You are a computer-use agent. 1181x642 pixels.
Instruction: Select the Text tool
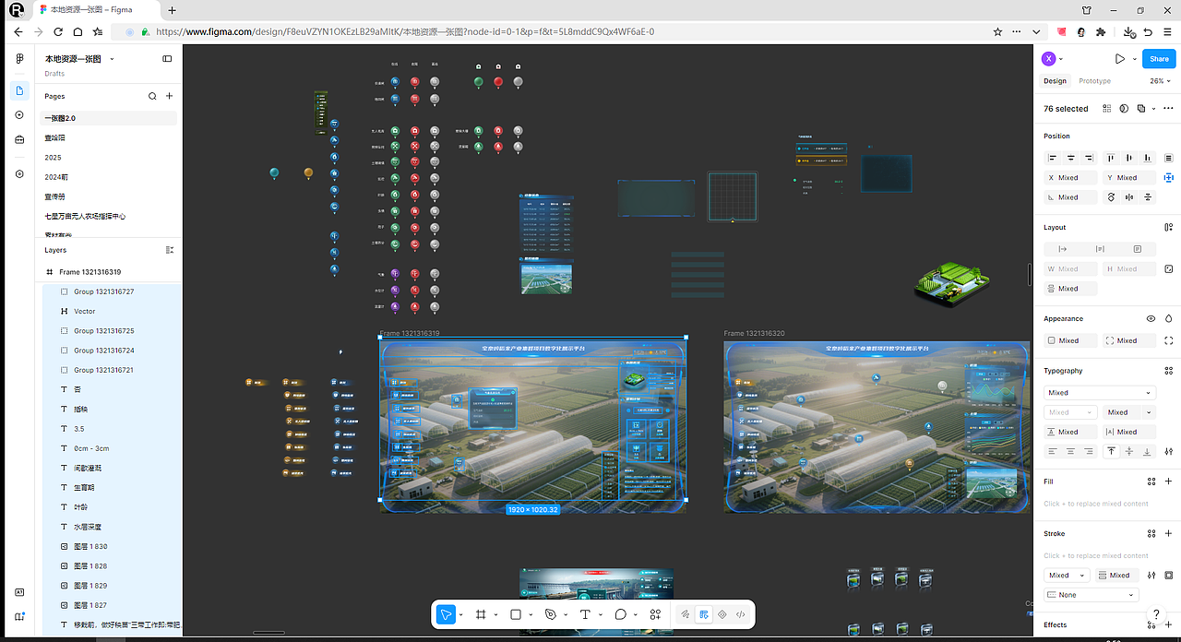click(585, 614)
